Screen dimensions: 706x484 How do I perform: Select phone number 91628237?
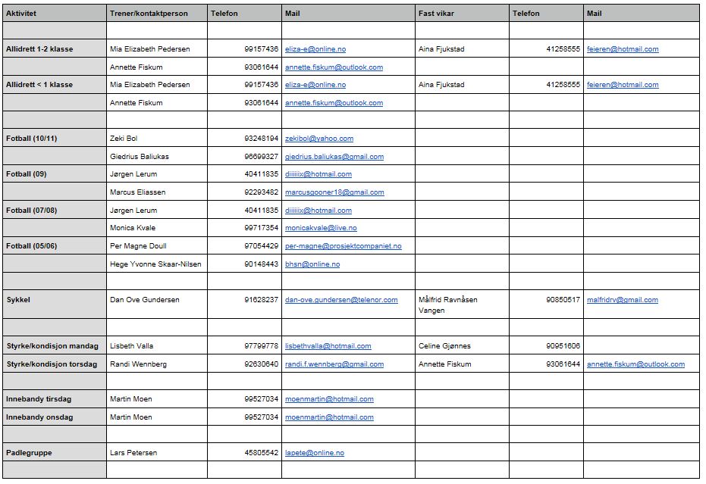(261, 300)
